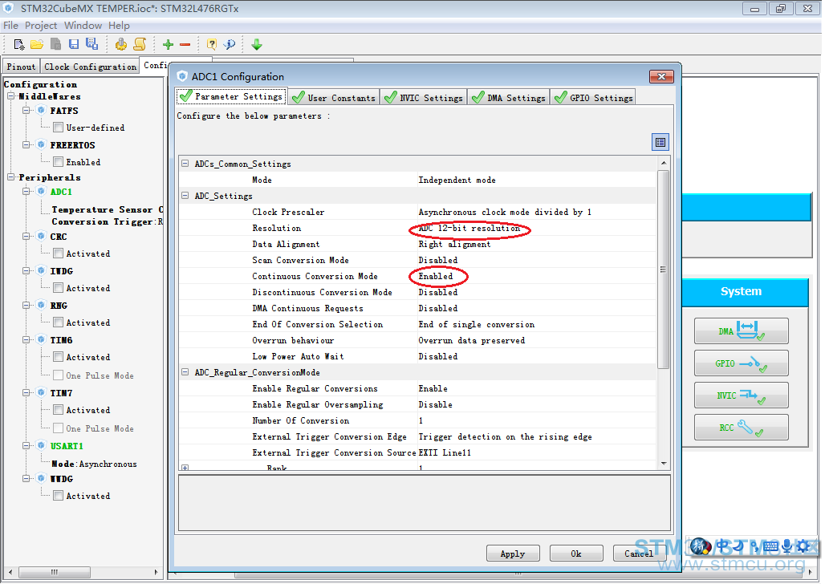
Task: Switch to the Pinout tab
Action: click(x=21, y=67)
